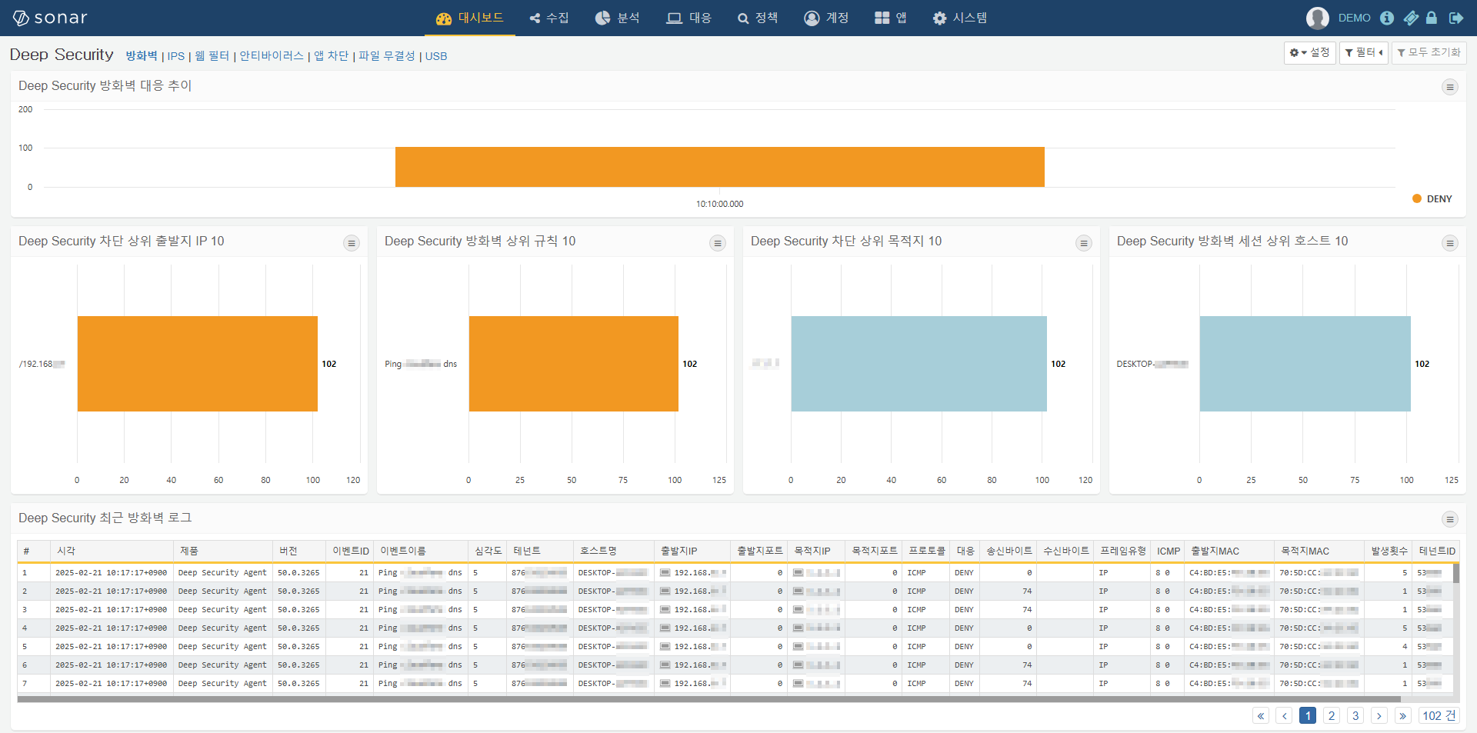Click the vertical scrollbar of the log table

pyautogui.click(x=1455, y=574)
